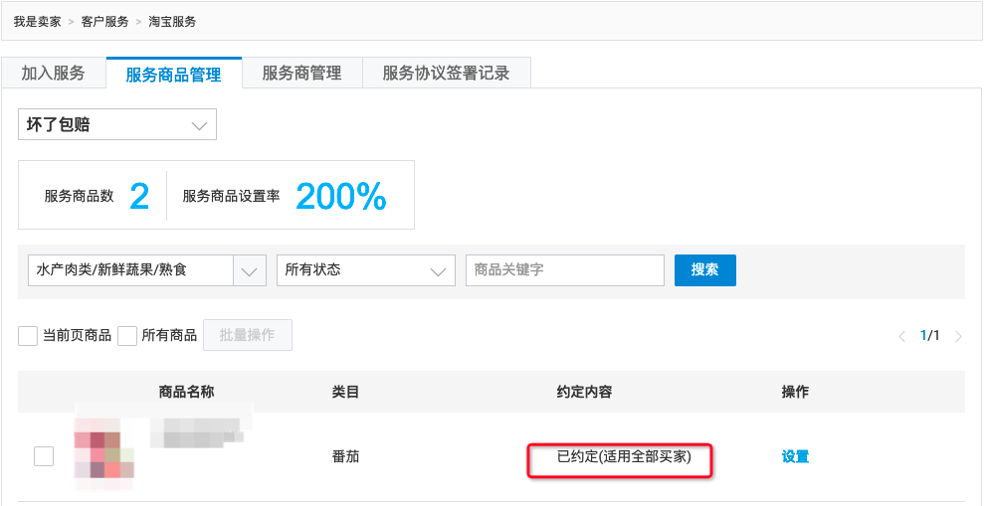Expand the 坏了包赔 service dropdown
The width and height of the screenshot is (987, 506).
[x=117, y=124]
